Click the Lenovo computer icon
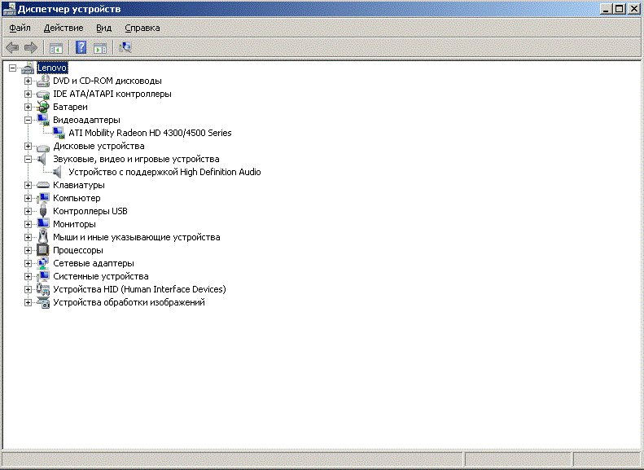Image resolution: width=644 pixels, height=470 pixels. pos(28,68)
